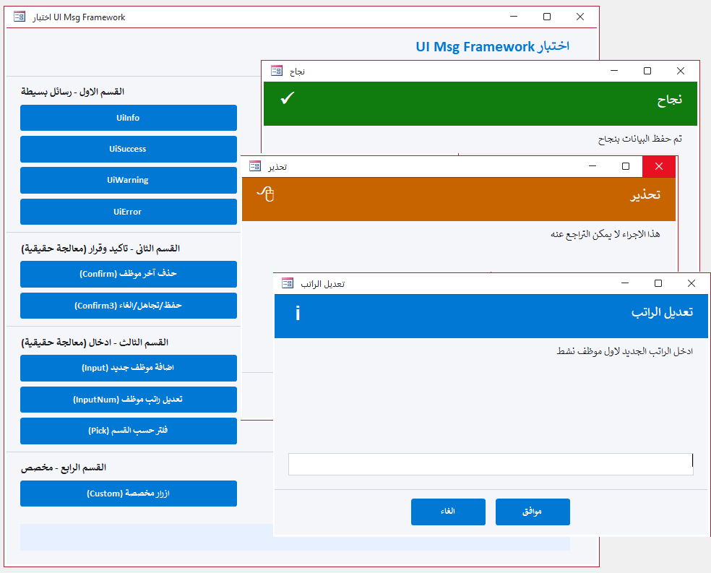Click the حذف آخر موظف (Confirm) button
This screenshot has height=573, width=711.
coord(128,275)
